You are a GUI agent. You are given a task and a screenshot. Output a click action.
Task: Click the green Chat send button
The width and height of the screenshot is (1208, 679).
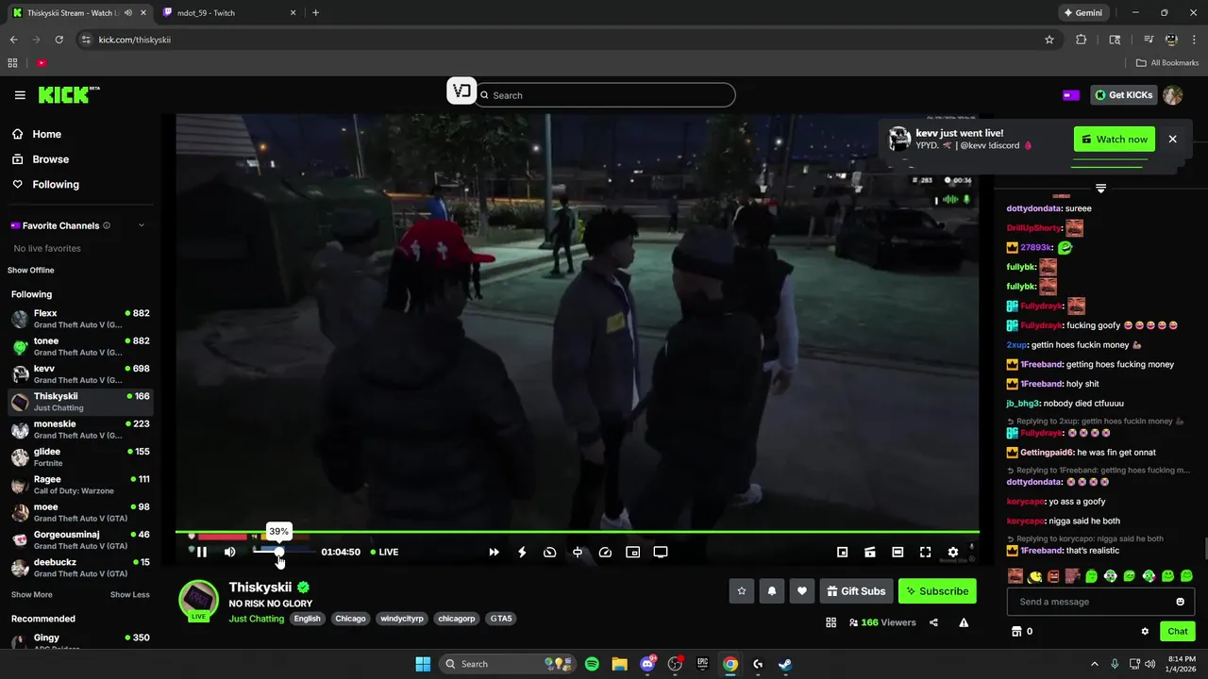click(1178, 632)
